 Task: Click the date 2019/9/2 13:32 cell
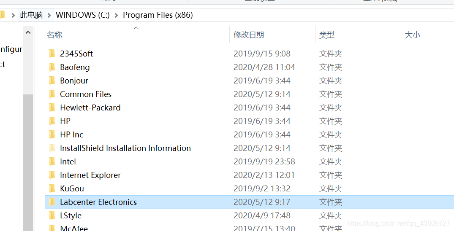point(262,188)
